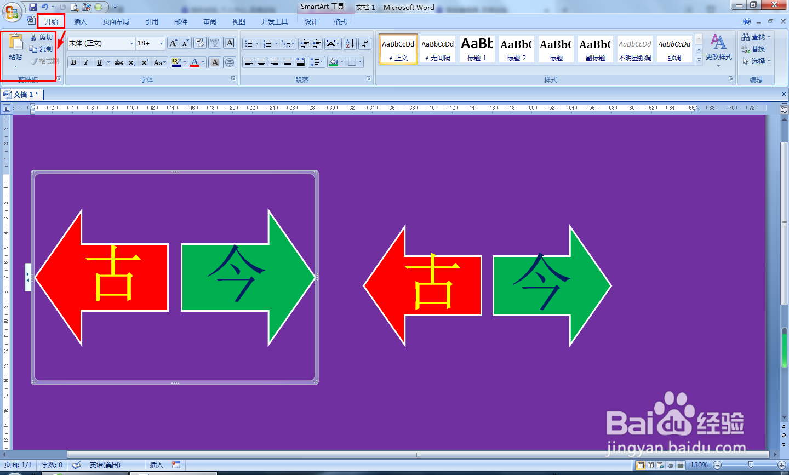789x475 pixels.
Task: Apply strikethrough (abc) formatting
Action: click(119, 62)
